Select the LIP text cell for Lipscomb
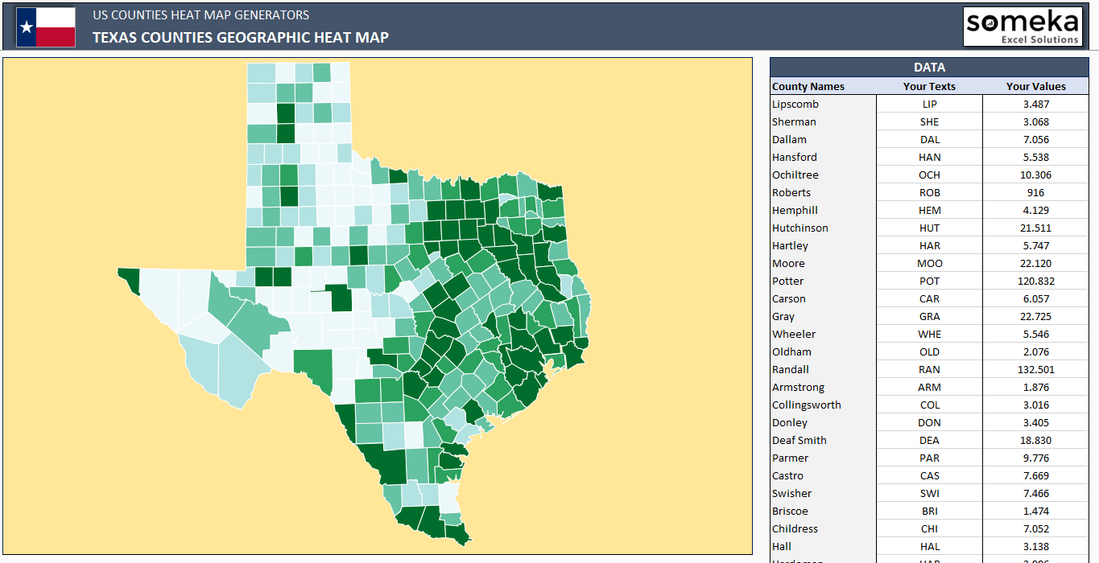This screenshot has height=563, width=1099. click(x=930, y=104)
